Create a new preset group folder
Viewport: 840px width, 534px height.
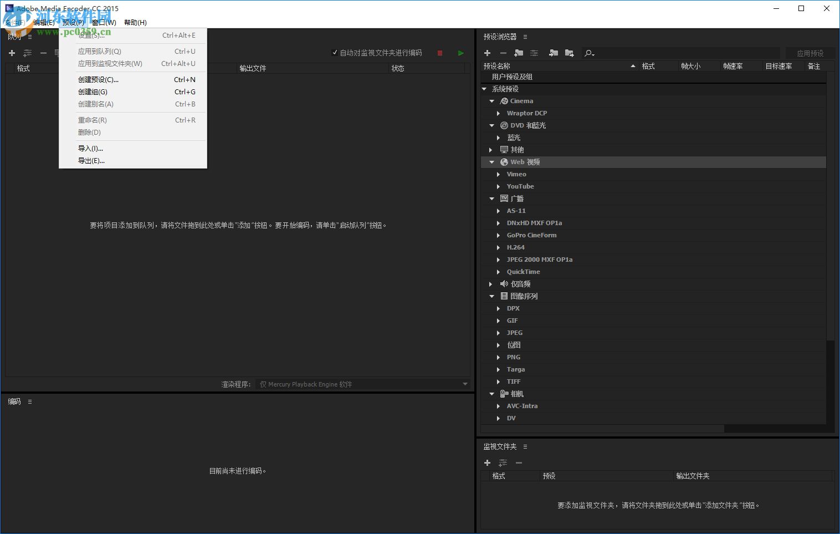pyautogui.click(x=519, y=53)
